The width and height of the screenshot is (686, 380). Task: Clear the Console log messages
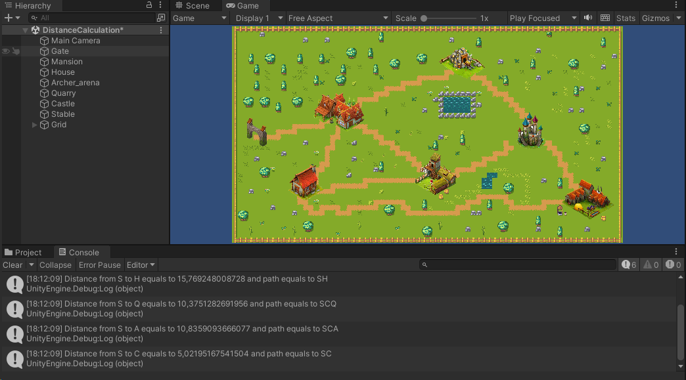[x=12, y=265]
